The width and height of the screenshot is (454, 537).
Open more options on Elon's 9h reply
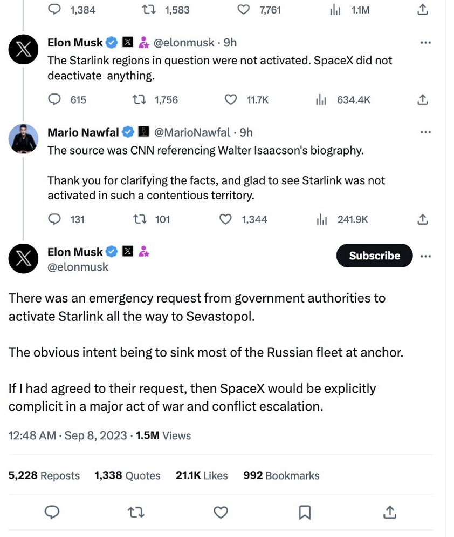tap(425, 42)
